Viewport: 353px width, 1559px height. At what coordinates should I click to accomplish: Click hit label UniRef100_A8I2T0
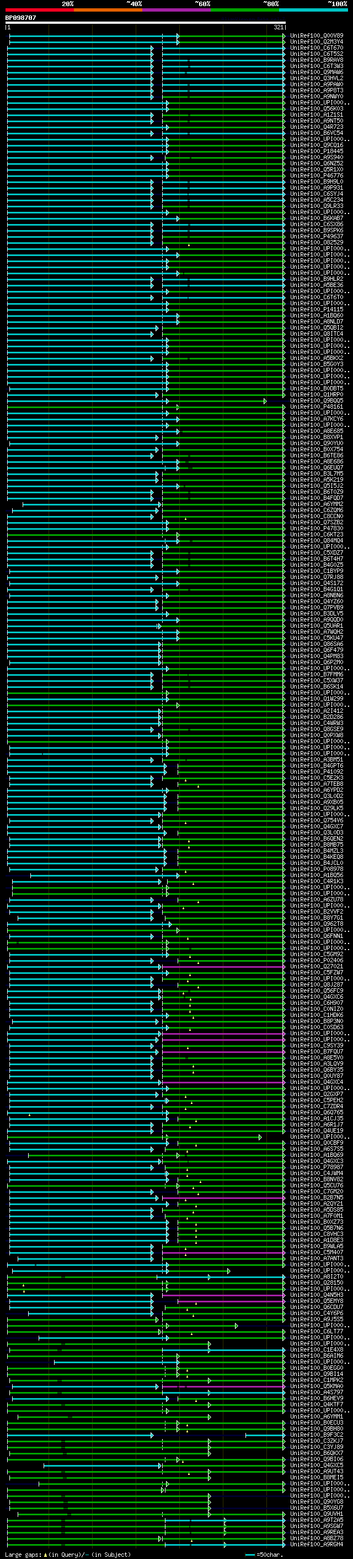click(317, 1276)
